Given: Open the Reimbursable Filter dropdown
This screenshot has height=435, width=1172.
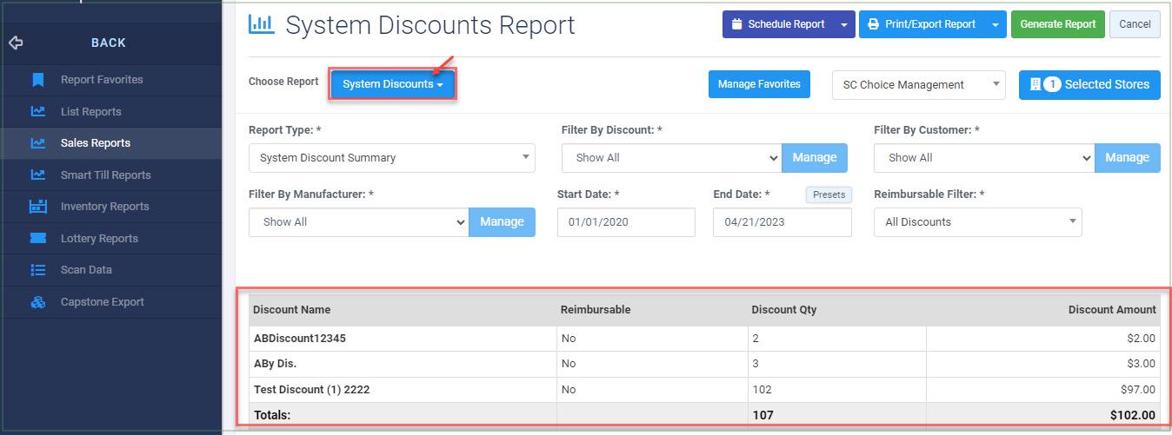Looking at the screenshot, I should click(978, 222).
